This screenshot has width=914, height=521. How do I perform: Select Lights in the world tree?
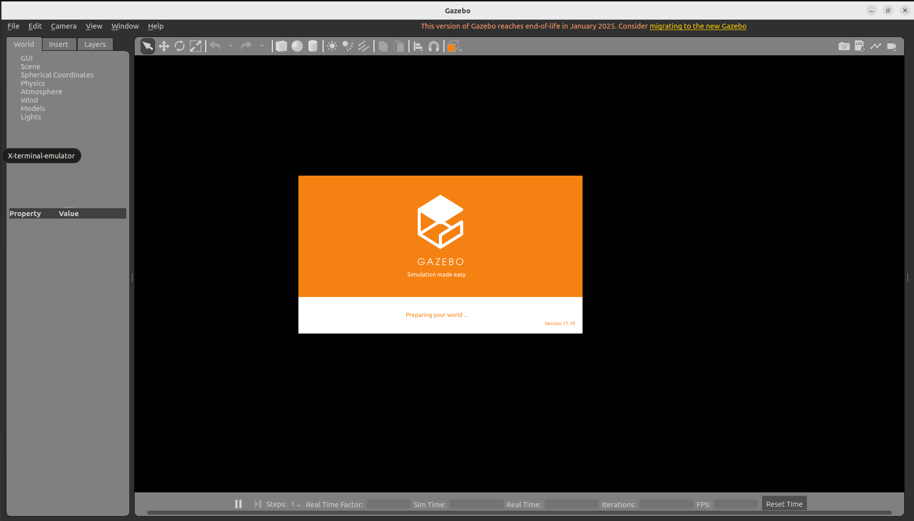click(31, 117)
